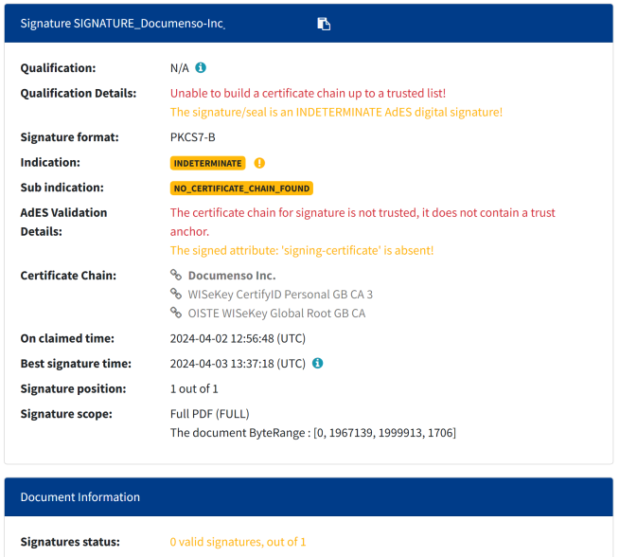Image resolution: width=619 pixels, height=557 pixels.
Task: Click the info icon next to Qualification N/A
Action: 201,68
